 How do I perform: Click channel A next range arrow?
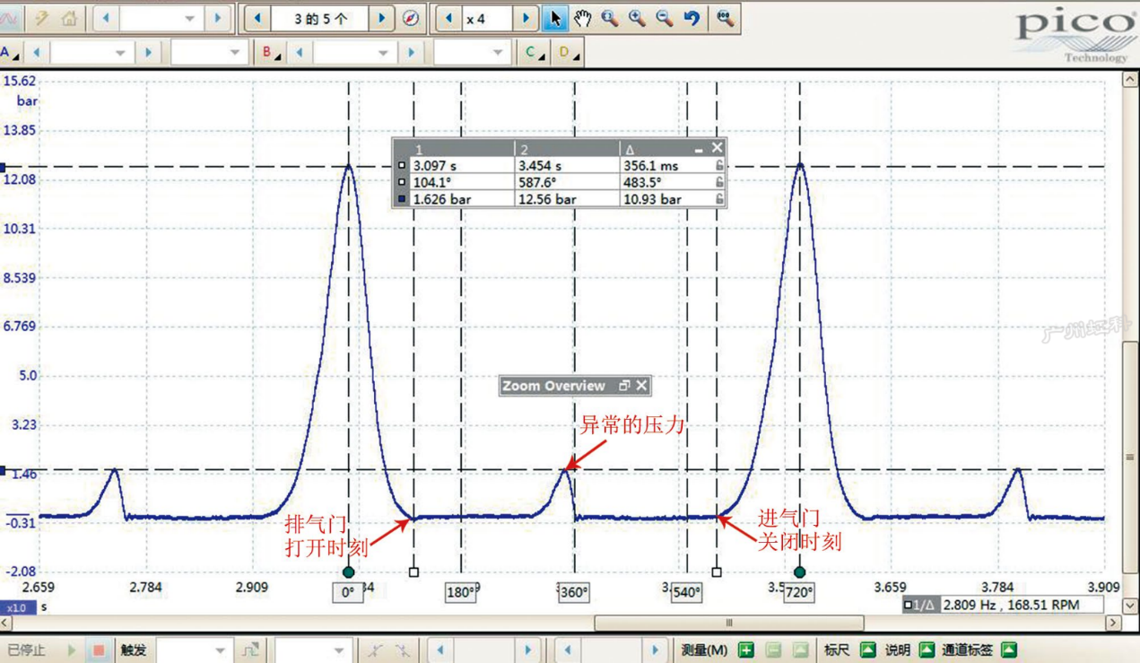coord(148,53)
